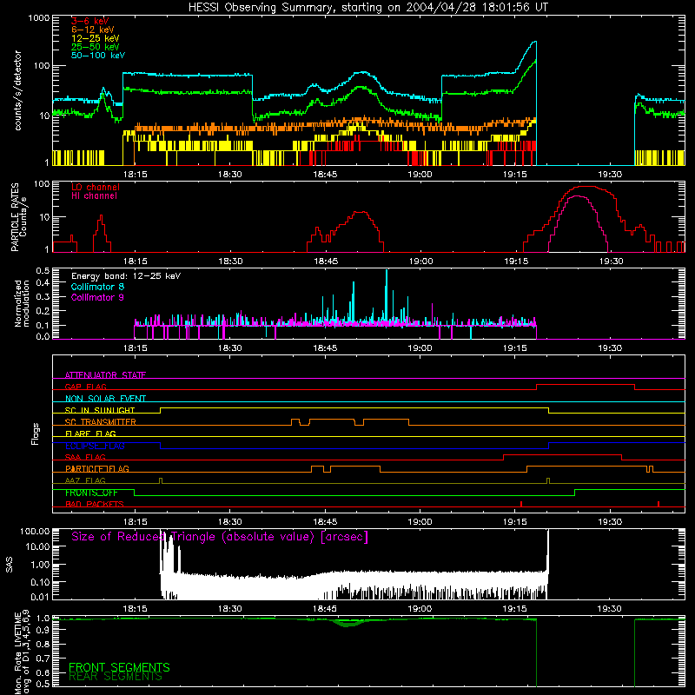Select the Collimator 9 legend label
Image resolution: width=695 pixels, height=695 pixels.
click(x=97, y=297)
